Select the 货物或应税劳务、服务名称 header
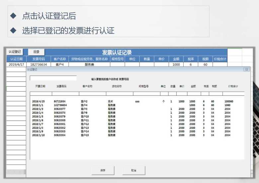Screen dimensions: 259x183 click(x=89, y=59)
